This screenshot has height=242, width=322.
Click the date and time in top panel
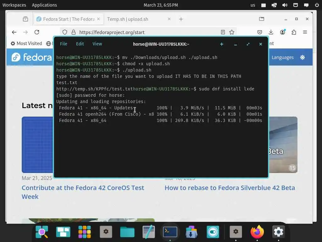(161, 5)
